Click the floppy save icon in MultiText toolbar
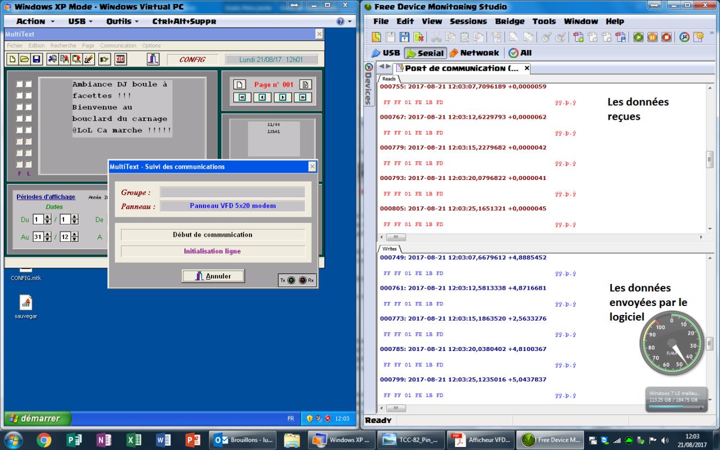The height and width of the screenshot is (450, 720). point(37,59)
